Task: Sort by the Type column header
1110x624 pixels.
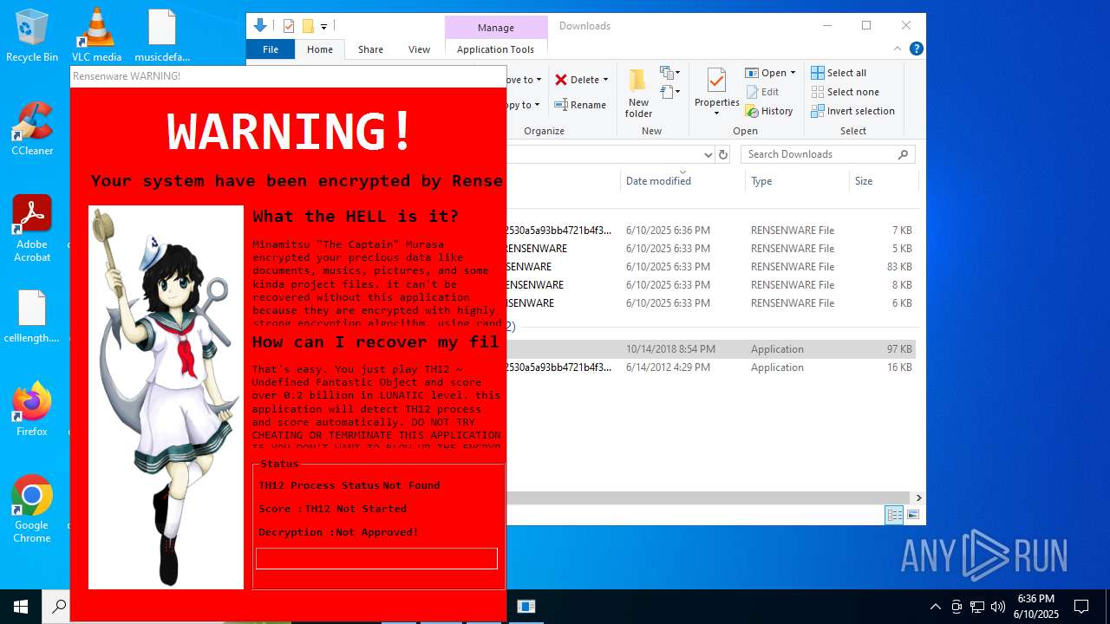Action: tap(761, 181)
